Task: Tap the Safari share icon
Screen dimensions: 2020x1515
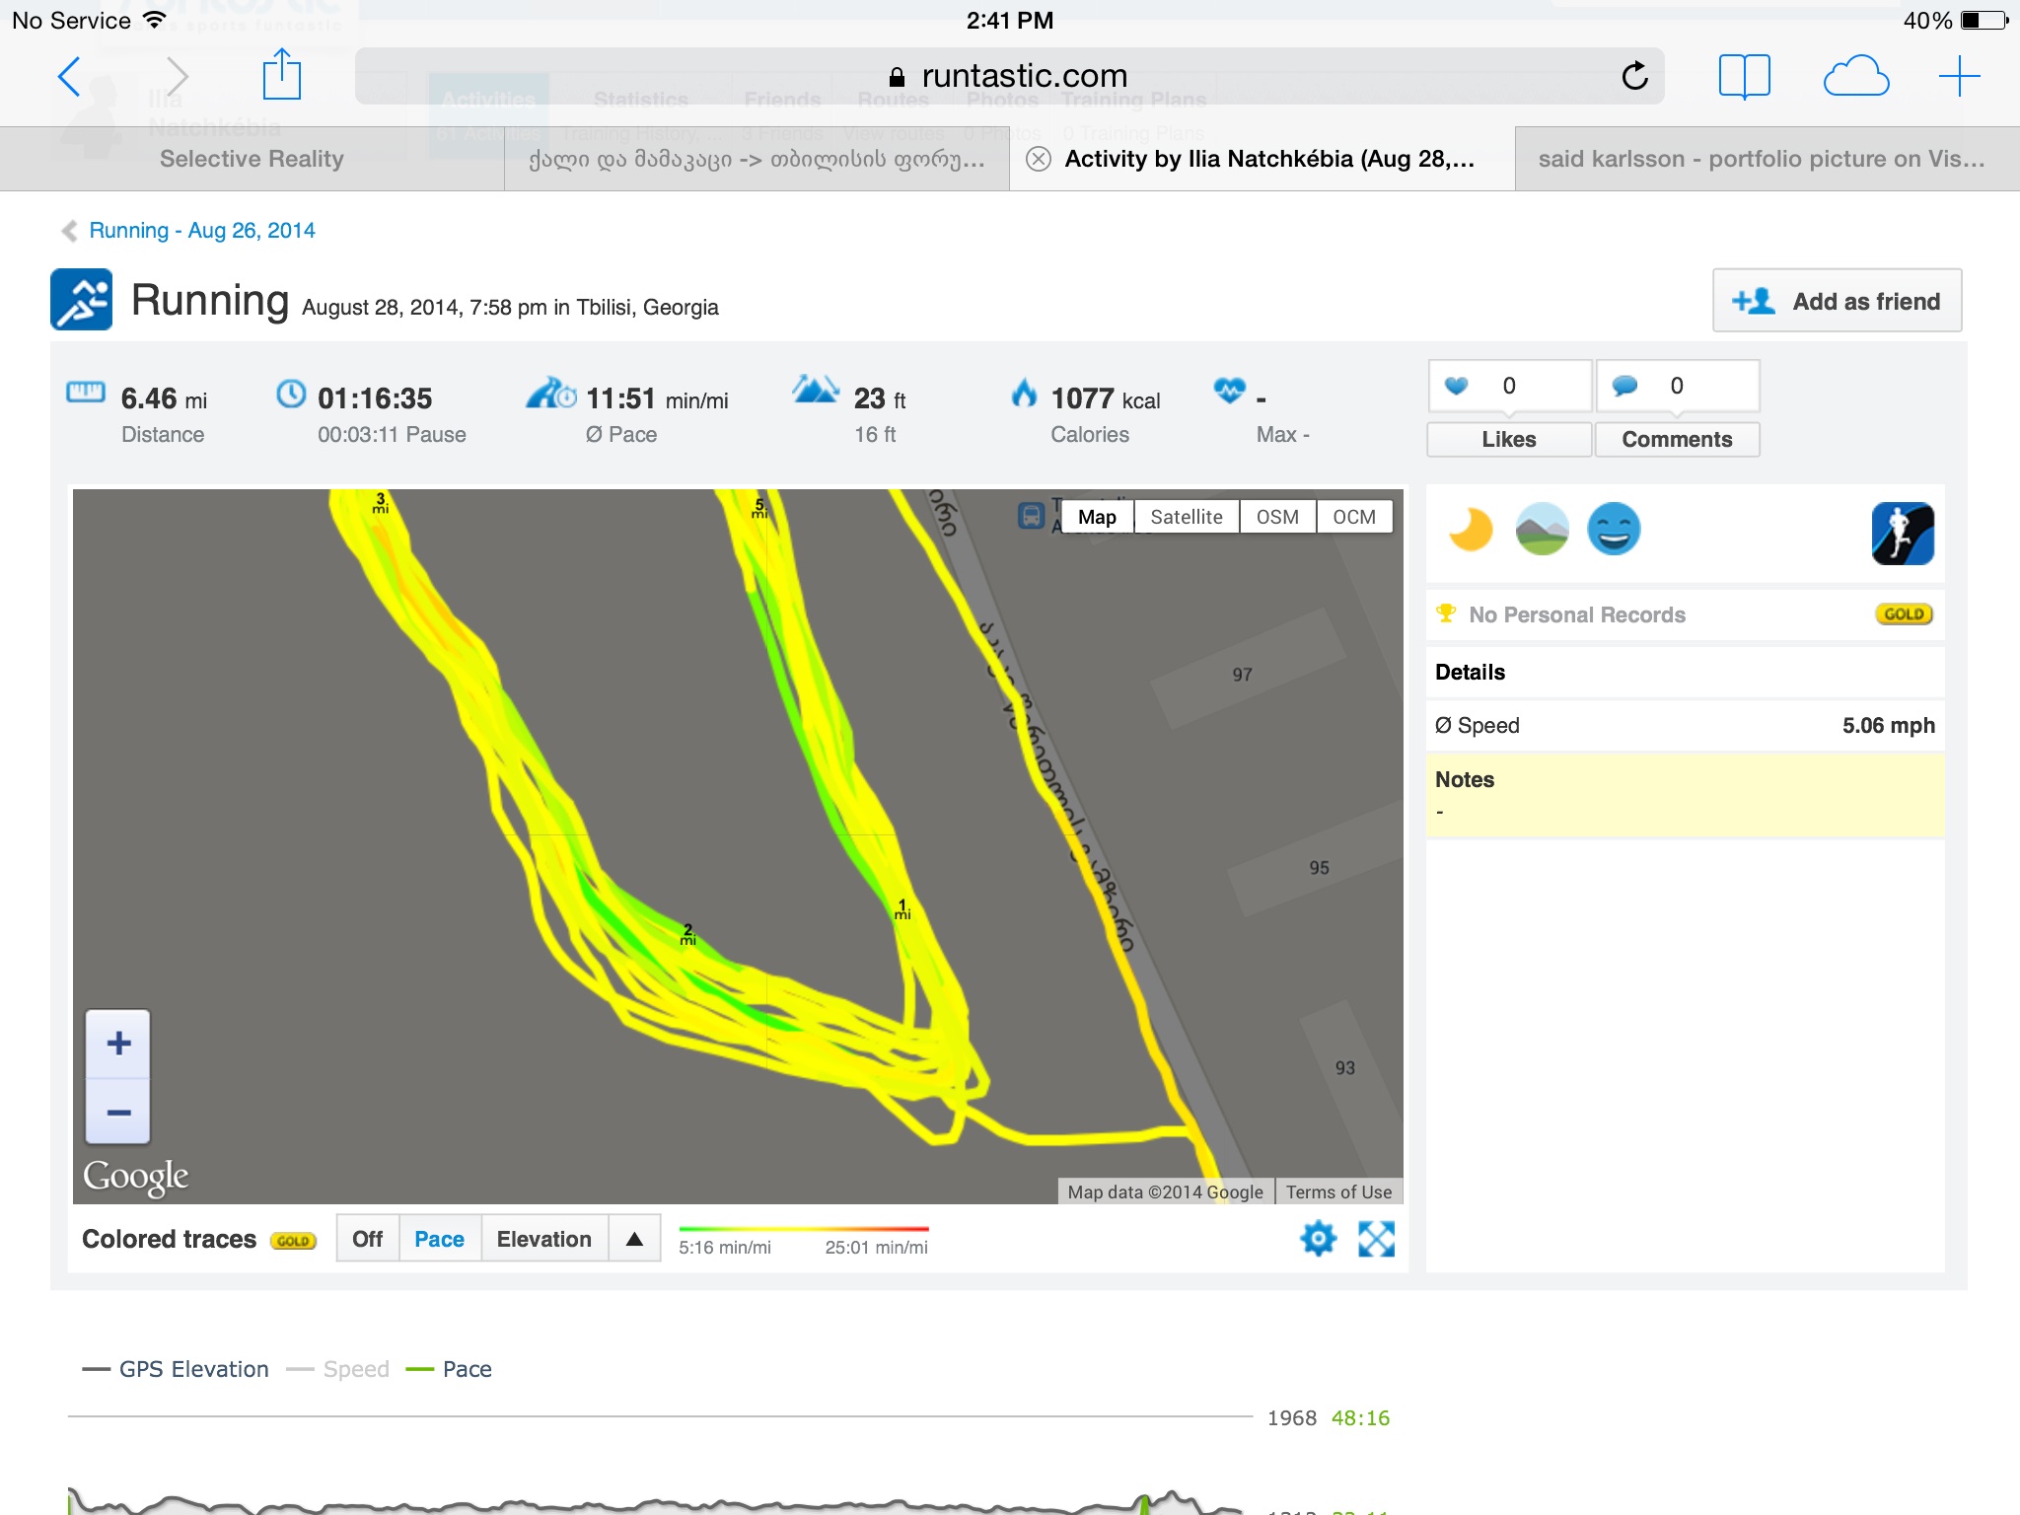Action: pos(281,76)
